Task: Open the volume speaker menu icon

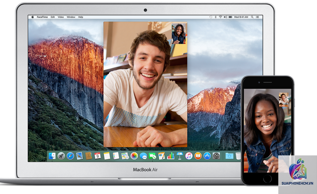Action: point(225,17)
